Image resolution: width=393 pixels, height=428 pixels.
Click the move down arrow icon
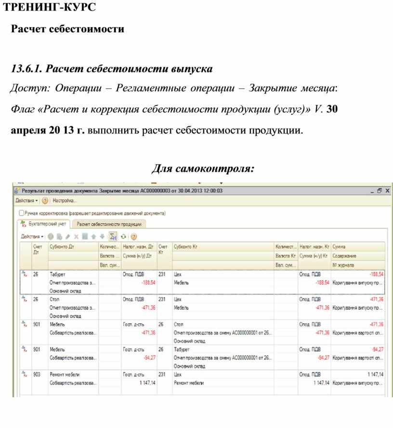point(102,237)
